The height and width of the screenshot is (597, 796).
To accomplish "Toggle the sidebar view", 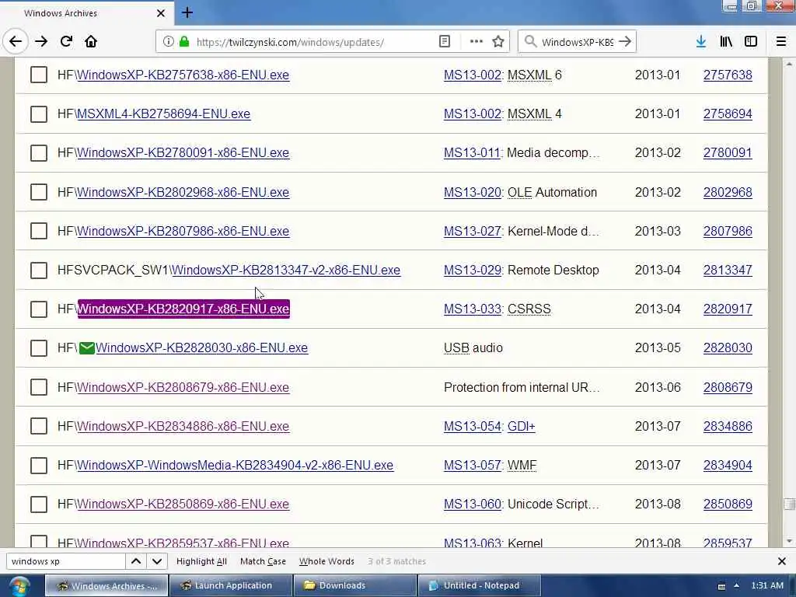I will pyautogui.click(x=751, y=42).
